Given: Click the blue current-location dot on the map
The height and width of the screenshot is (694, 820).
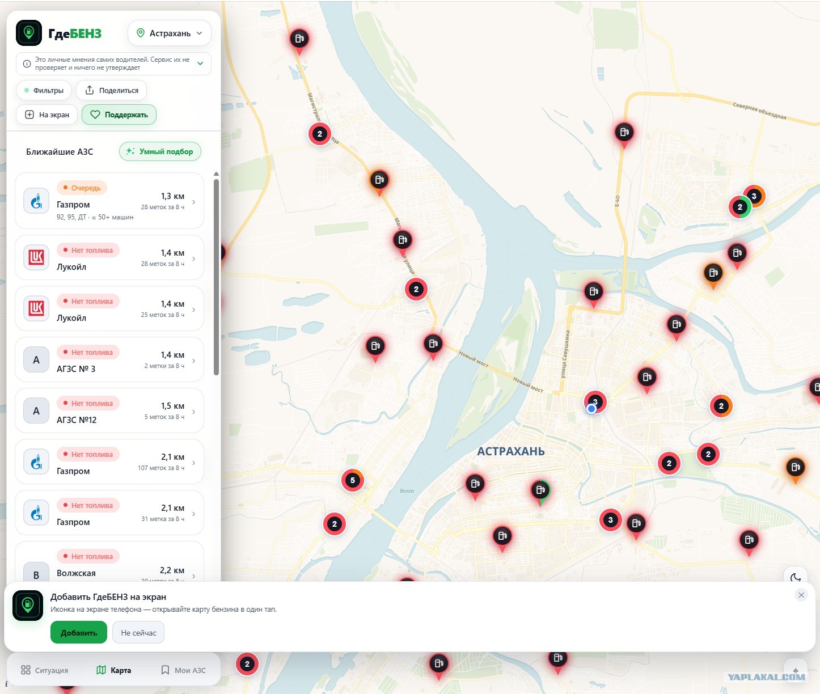Looking at the screenshot, I should click(x=591, y=409).
